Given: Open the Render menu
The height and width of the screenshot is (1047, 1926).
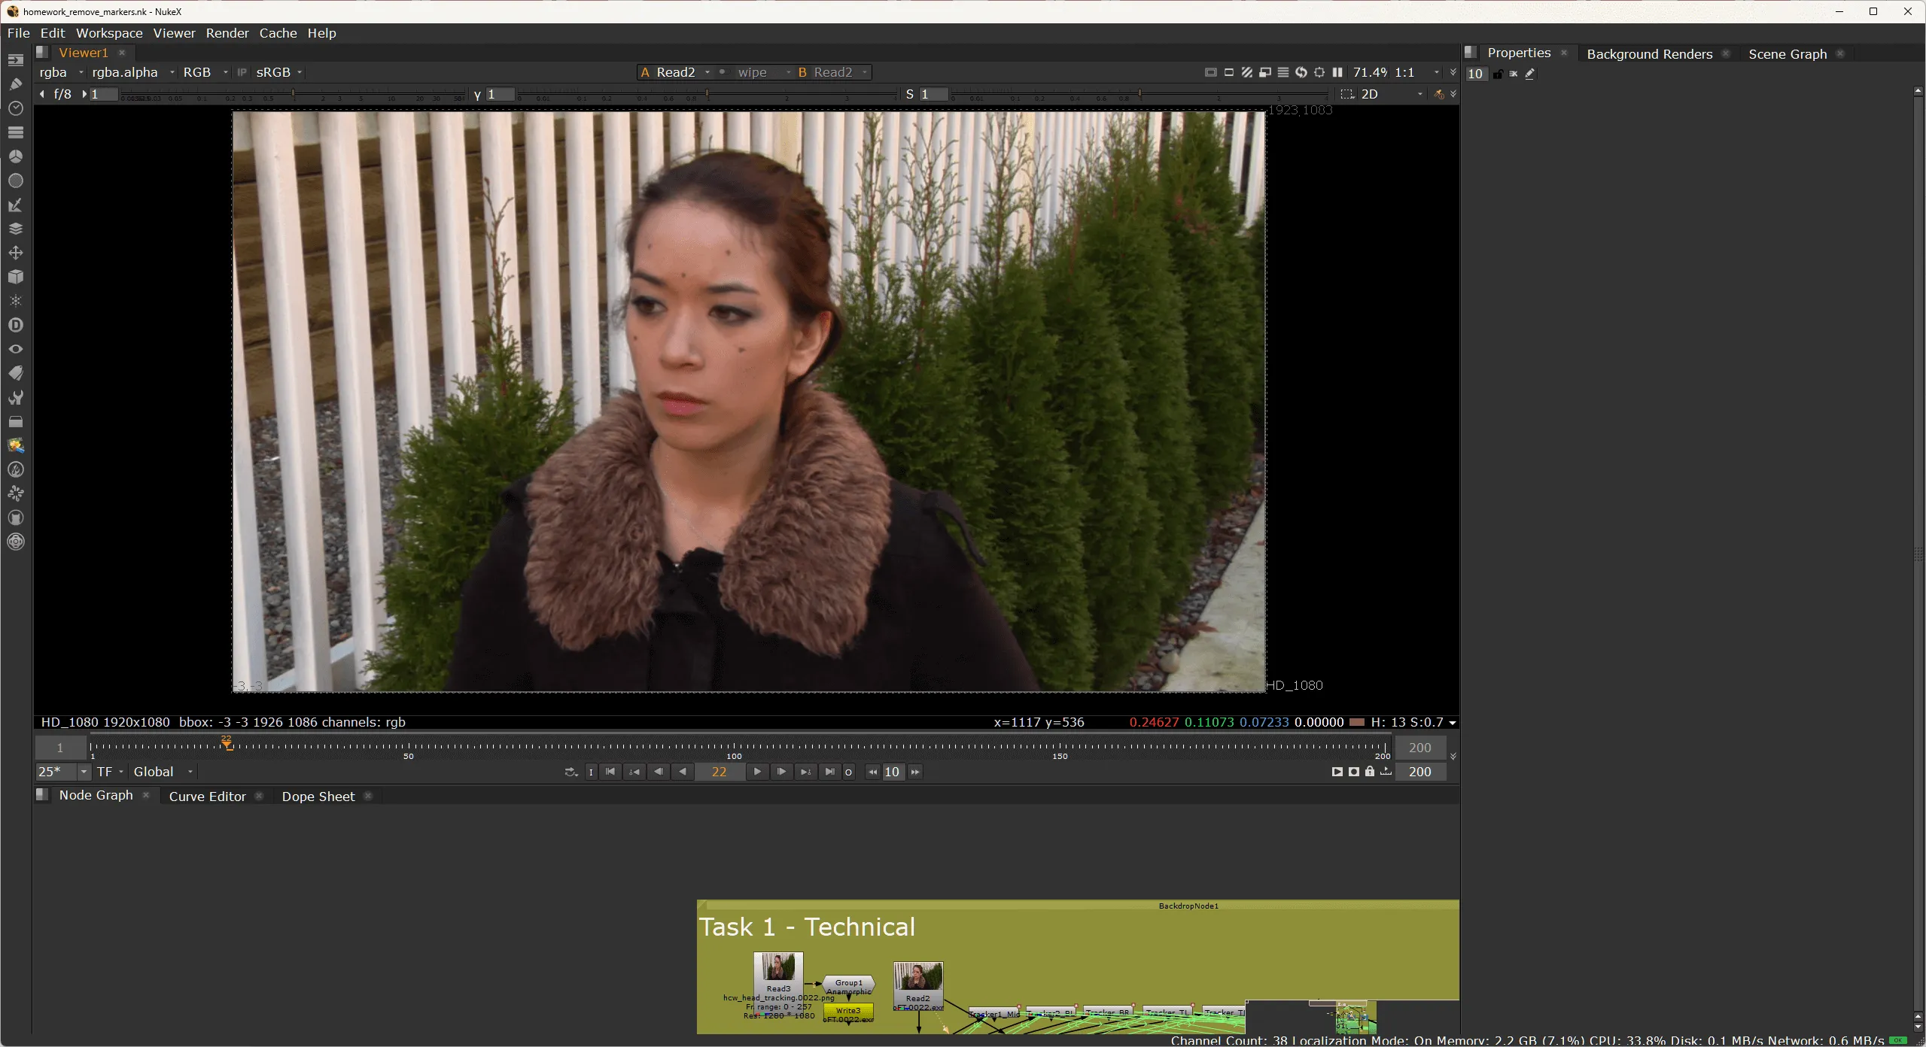Looking at the screenshot, I should 227,33.
